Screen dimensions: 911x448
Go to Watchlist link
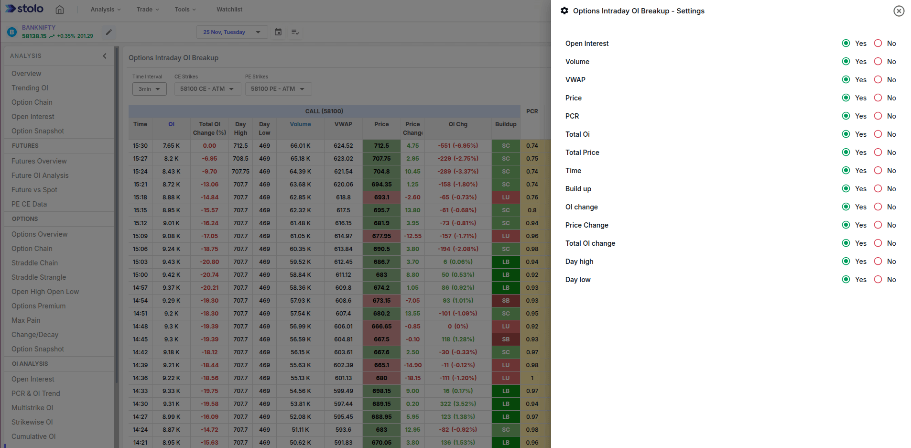click(x=229, y=10)
